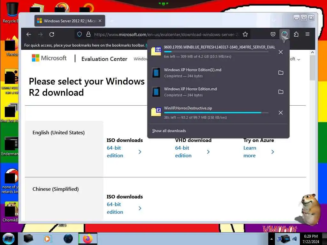Bookmark this page with the star
Screen dimensions: 327x245
[x=245, y=34]
